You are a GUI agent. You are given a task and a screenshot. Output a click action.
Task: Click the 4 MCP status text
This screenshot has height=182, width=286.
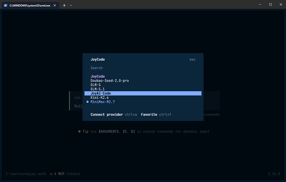59,174
